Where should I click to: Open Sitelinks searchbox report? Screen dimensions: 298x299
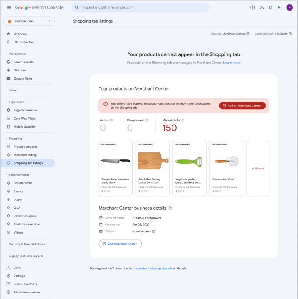[x=28, y=224]
